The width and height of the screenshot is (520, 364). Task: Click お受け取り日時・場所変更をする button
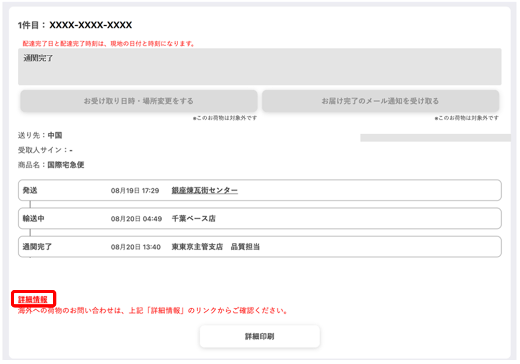point(139,101)
